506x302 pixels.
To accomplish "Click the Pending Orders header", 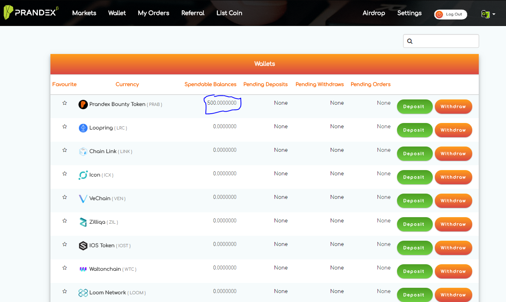I will tap(371, 84).
